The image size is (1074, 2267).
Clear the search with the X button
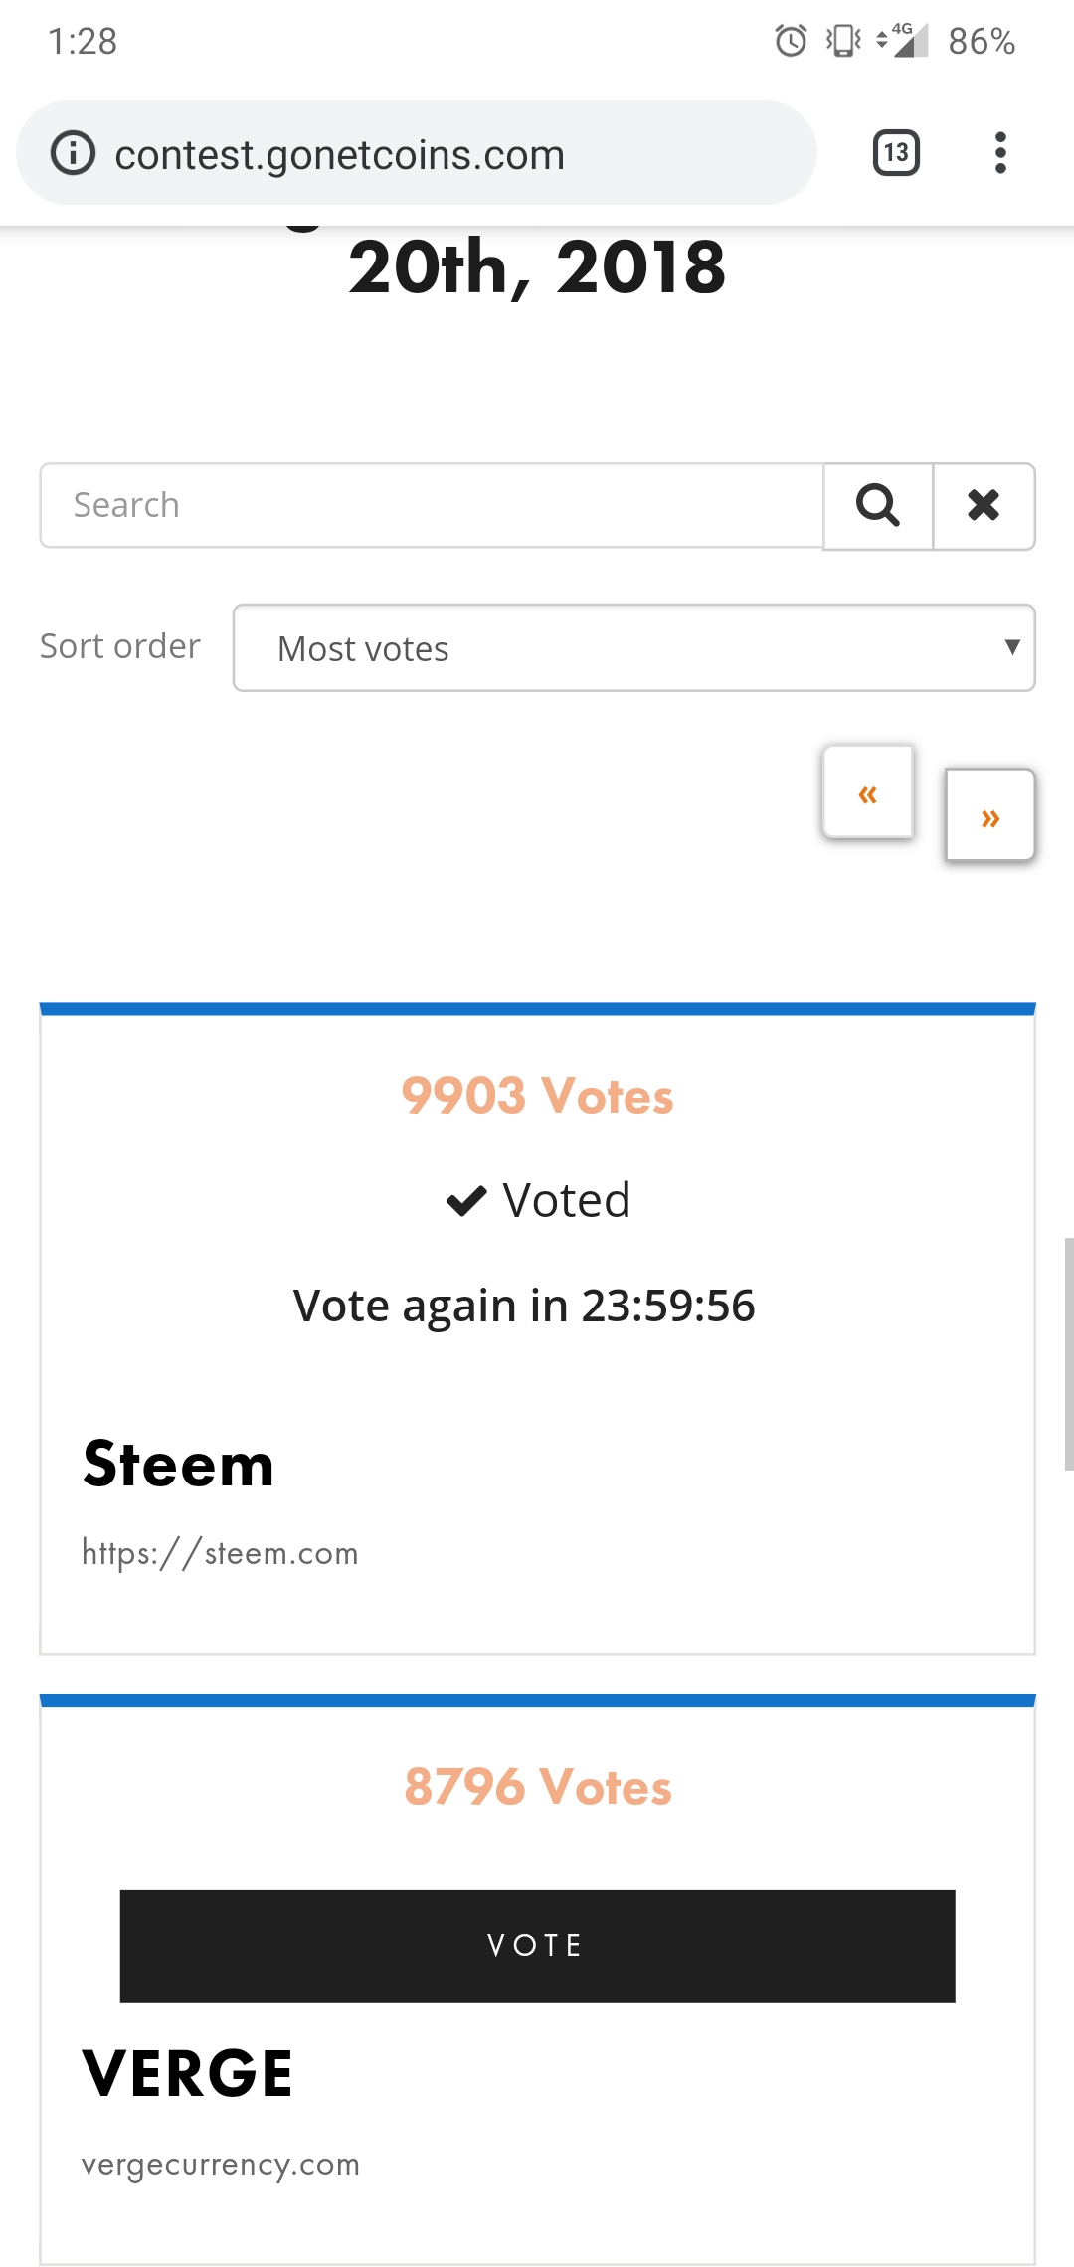coord(984,506)
